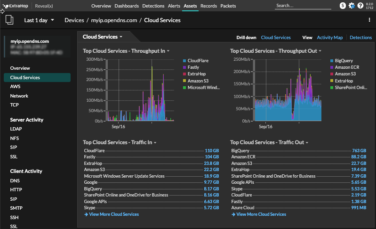
Task: Click the Microsoft Wind... green legend swatch
Action: coord(184,88)
